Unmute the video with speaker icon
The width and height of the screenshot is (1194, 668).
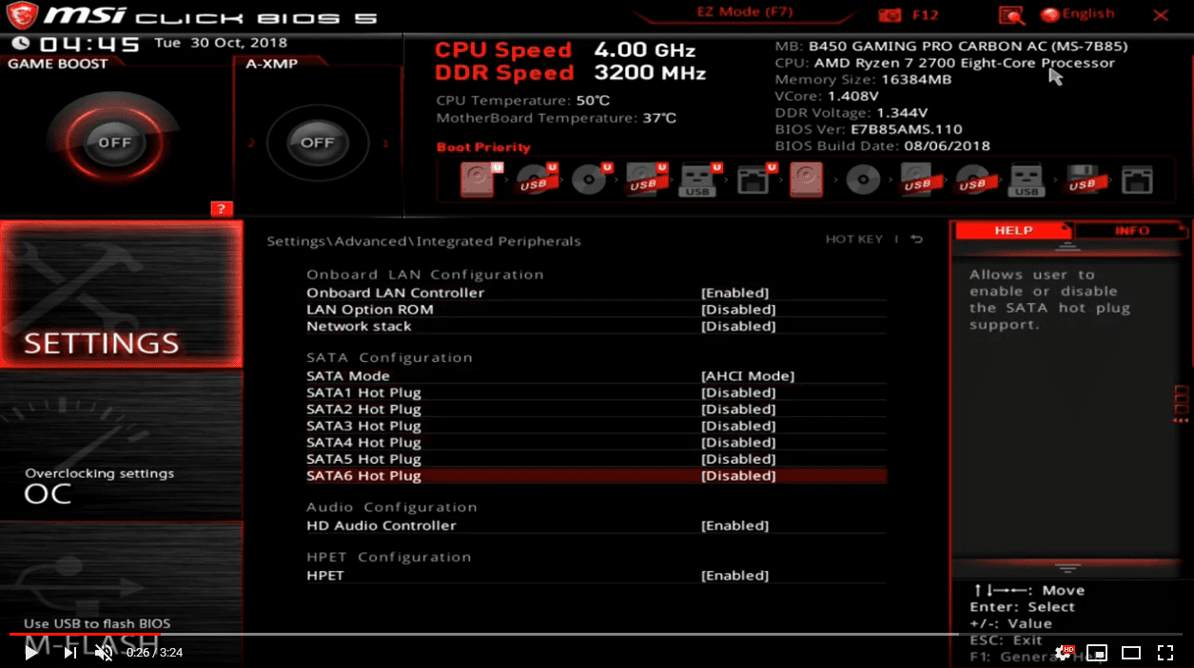pyautogui.click(x=104, y=653)
